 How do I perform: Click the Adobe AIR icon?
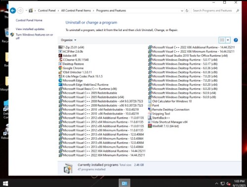pyautogui.click(x=60, y=56)
